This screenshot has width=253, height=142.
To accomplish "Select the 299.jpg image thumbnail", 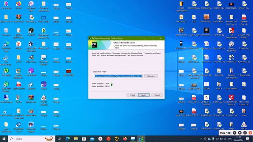I will [206, 86].
